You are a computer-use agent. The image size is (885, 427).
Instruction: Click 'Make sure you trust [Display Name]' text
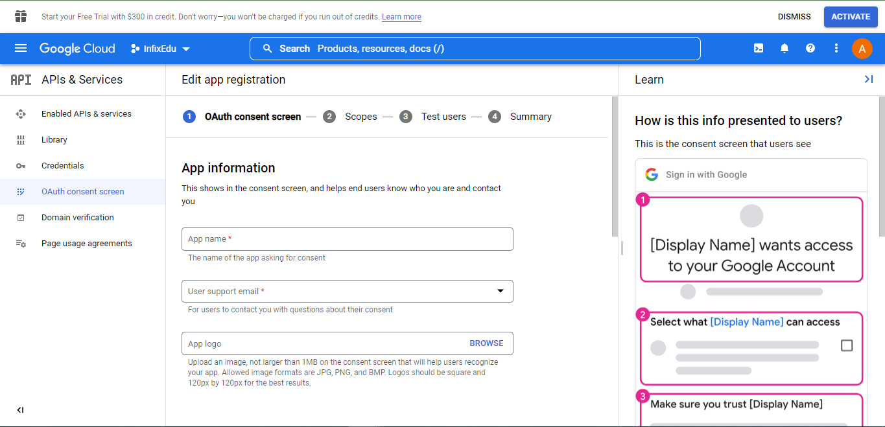tap(737, 404)
